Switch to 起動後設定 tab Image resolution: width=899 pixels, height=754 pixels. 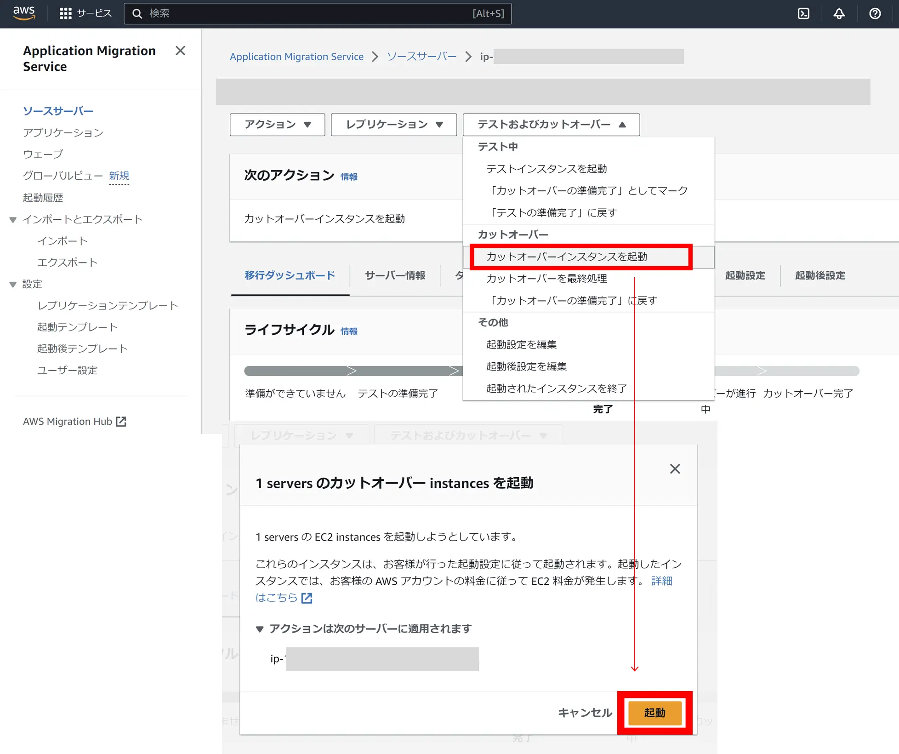(820, 275)
